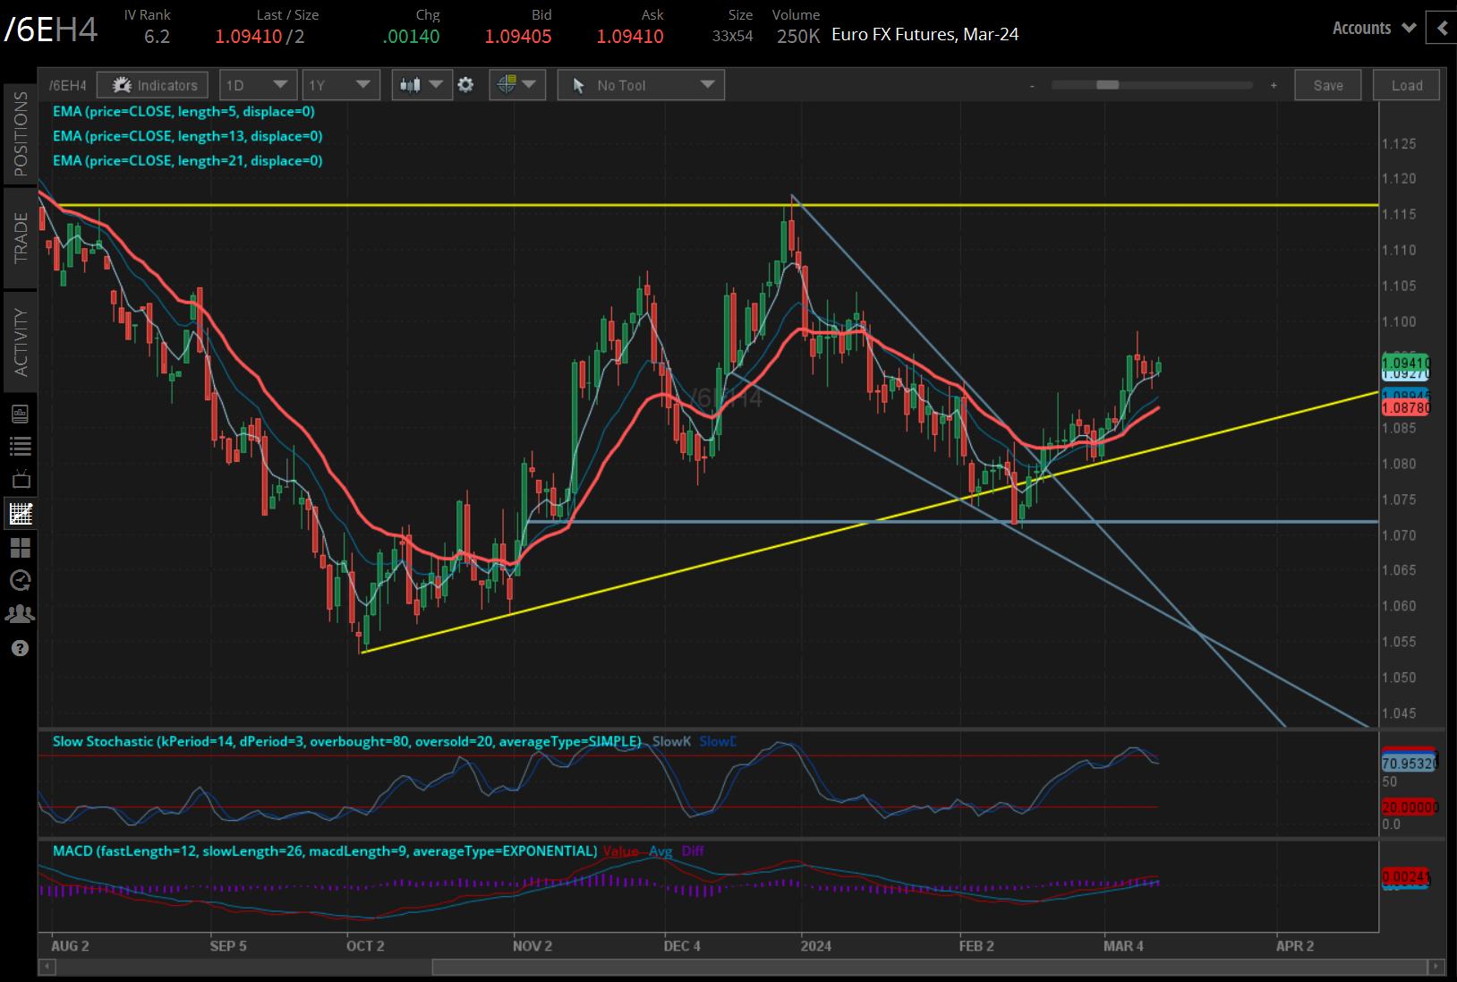Screen dimensions: 1457x982
Task: Open the crosshair cursor mode dropdown
Action: pyautogui.click(x=517, y=85)
